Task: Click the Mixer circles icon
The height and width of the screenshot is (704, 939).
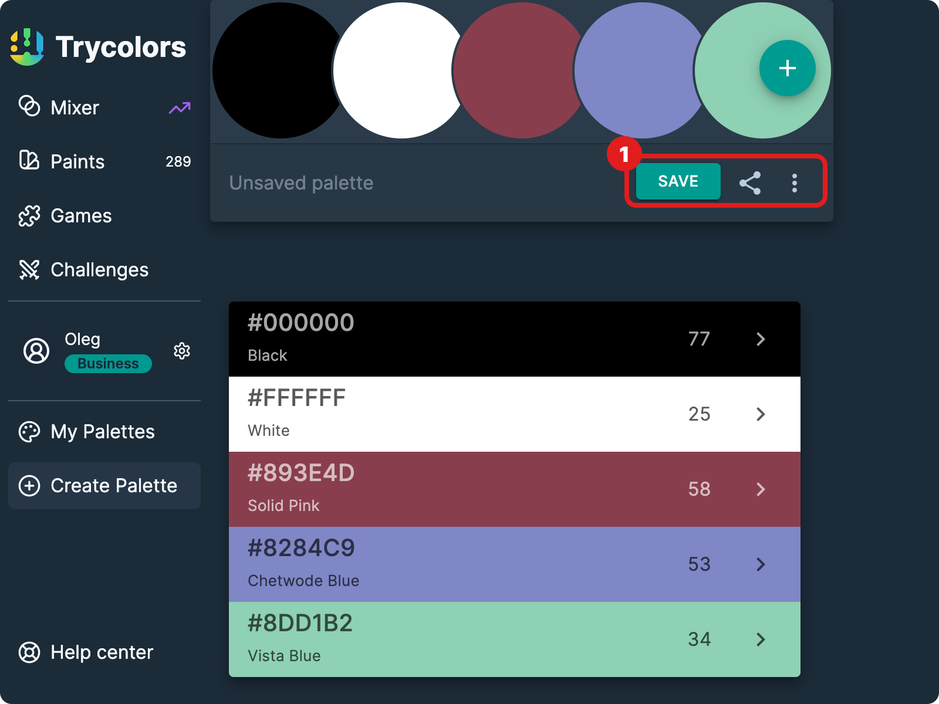Action: (x=29, y=107)
